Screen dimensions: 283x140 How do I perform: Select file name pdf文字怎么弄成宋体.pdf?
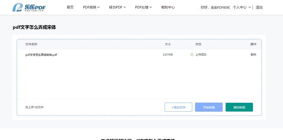coord(41,55)
